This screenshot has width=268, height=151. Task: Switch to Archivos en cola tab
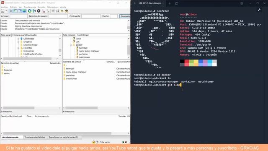(10, 137)
